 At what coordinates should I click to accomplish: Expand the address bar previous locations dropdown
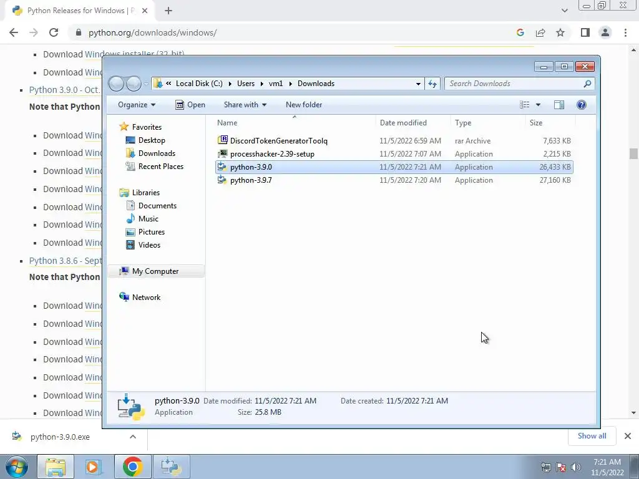point(418,84)
